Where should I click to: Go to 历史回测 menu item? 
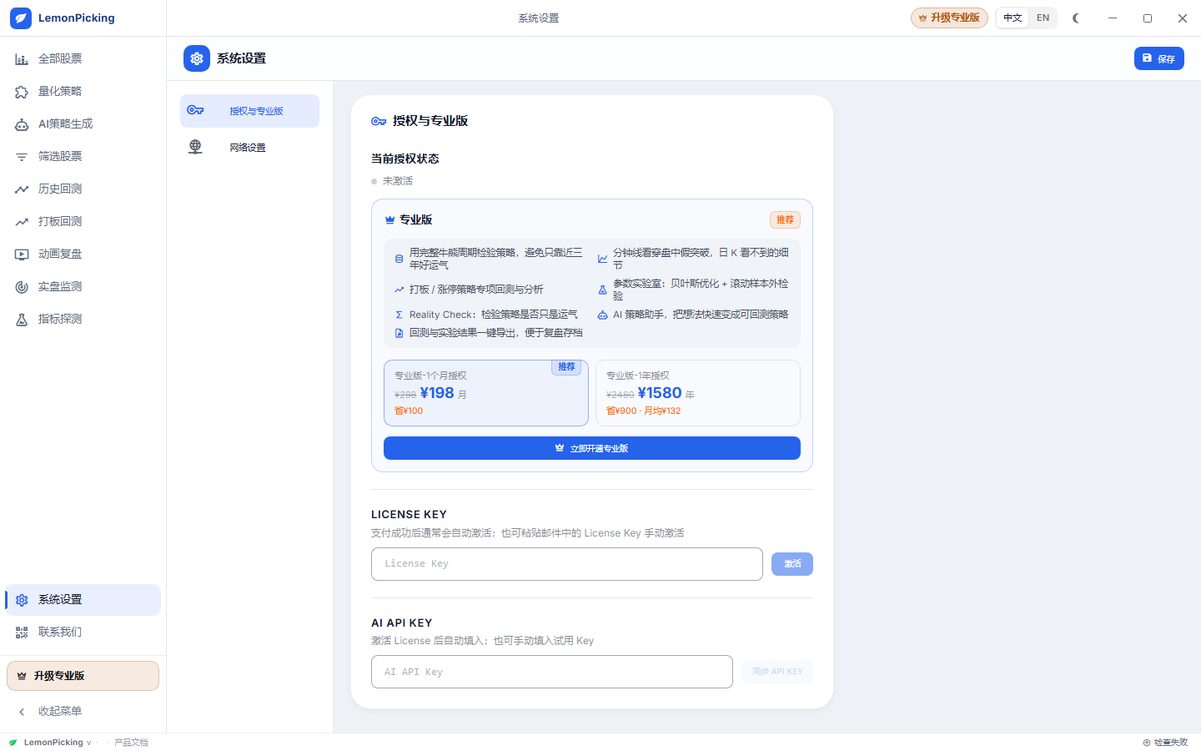[83, 189]
